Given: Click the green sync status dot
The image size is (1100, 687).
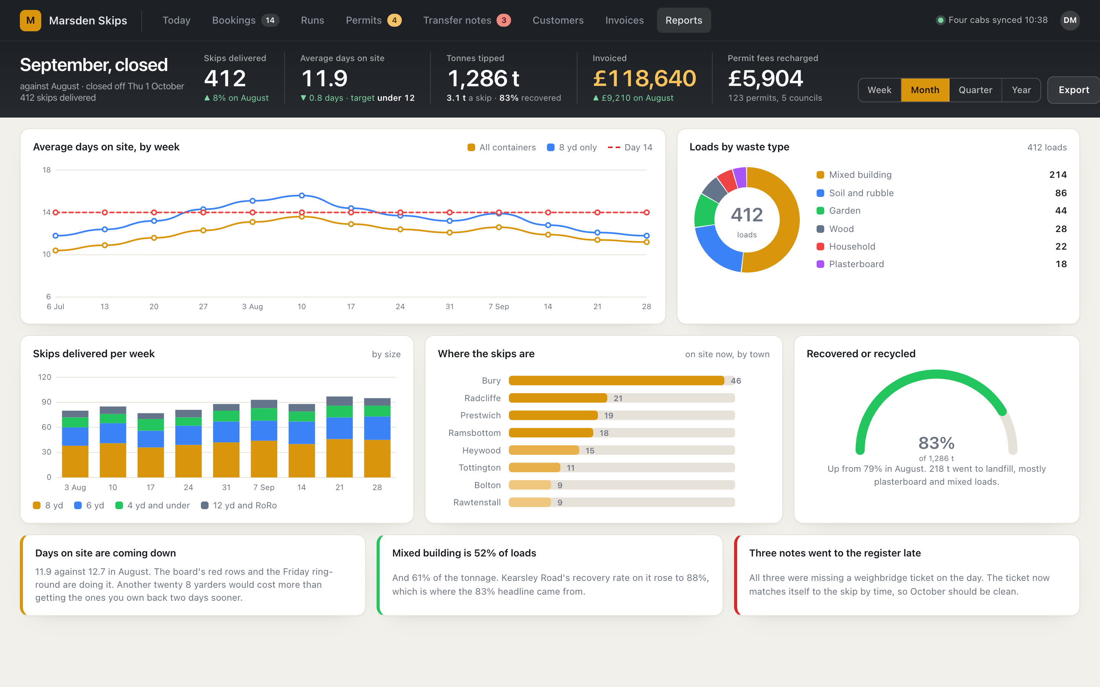Looking at the screenshot, I should coord(940,21).
